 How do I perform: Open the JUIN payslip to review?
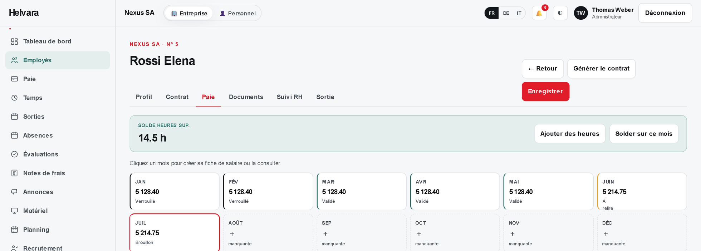642,191
